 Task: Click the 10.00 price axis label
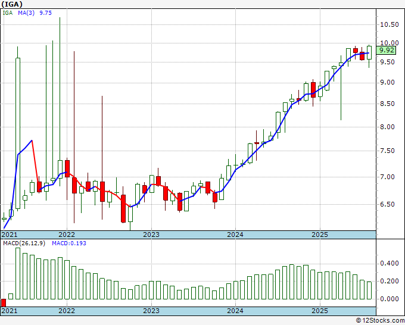click(390, 43)
